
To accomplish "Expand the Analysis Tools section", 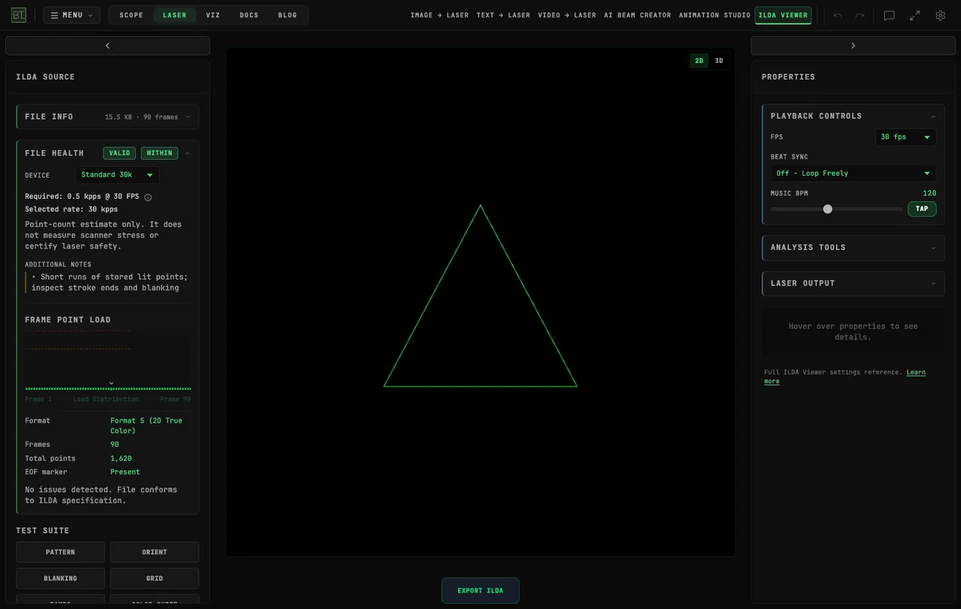I will pos(853,248).
